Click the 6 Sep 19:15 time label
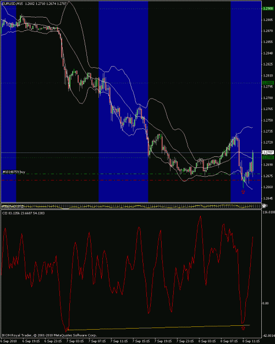 coord(31,341)
